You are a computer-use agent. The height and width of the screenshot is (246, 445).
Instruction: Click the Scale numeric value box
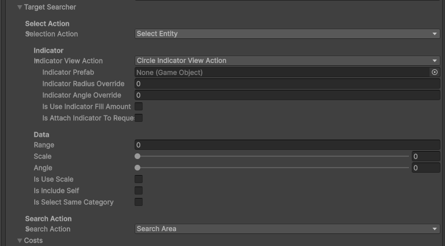[426, 156]
